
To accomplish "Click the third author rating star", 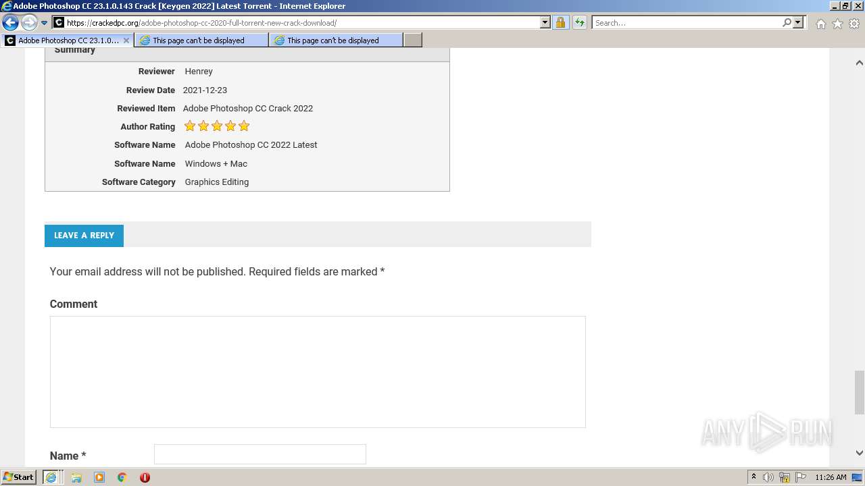I will point(217,126).
